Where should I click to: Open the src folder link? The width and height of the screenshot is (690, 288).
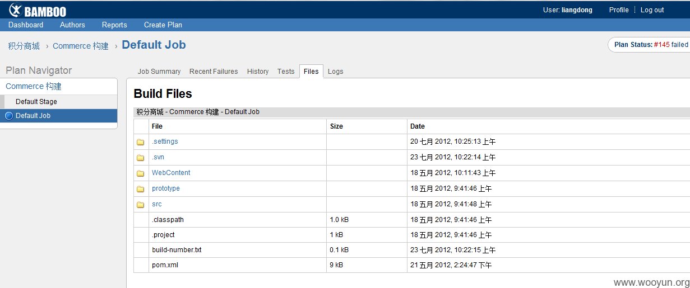click(x=157, y=204)
